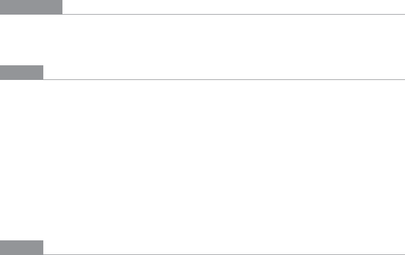Select the middle gray tab block
The height and width of the screenshot is (255, 405).
coord(21,73)
